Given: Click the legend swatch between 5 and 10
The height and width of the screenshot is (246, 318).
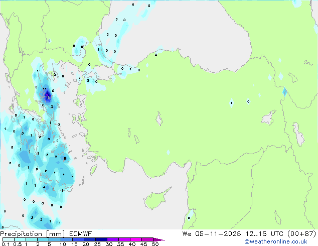Looking at the screenshot, I should (x=55, y=239).
